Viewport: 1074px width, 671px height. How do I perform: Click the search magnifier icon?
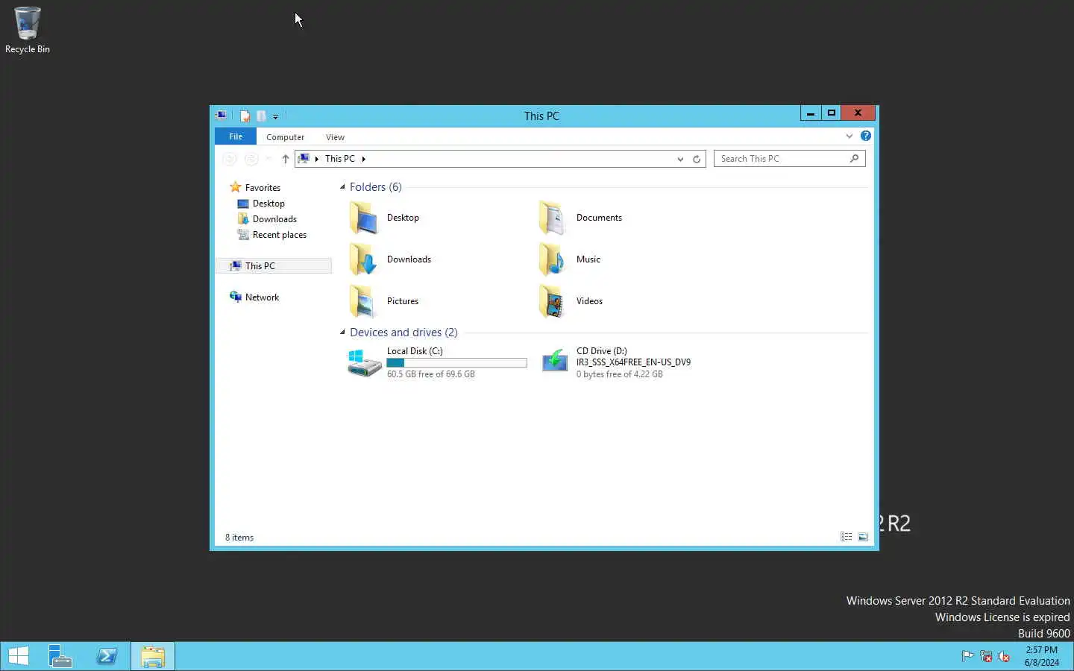click(x=854, y=158)
